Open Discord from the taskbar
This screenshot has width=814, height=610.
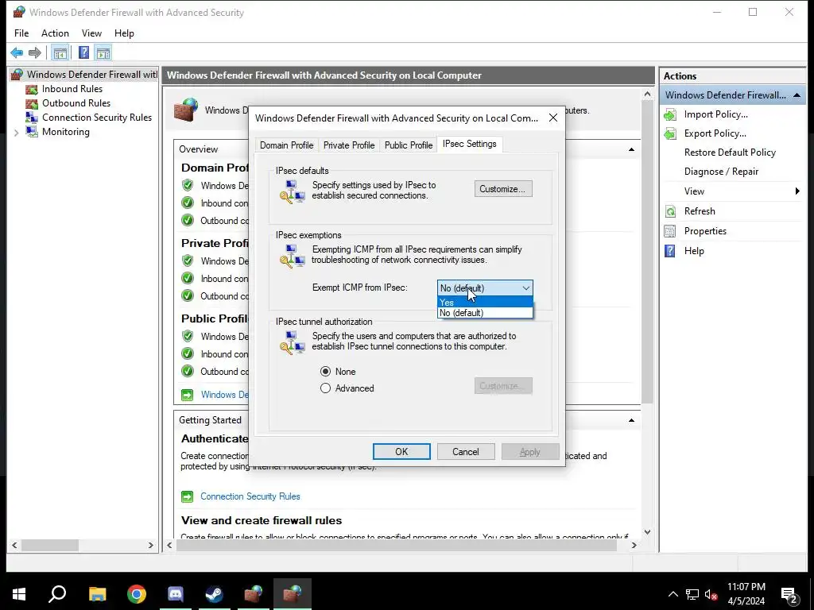click(176, 593)
